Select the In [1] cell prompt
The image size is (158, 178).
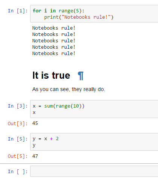click(x=18, y=11)
